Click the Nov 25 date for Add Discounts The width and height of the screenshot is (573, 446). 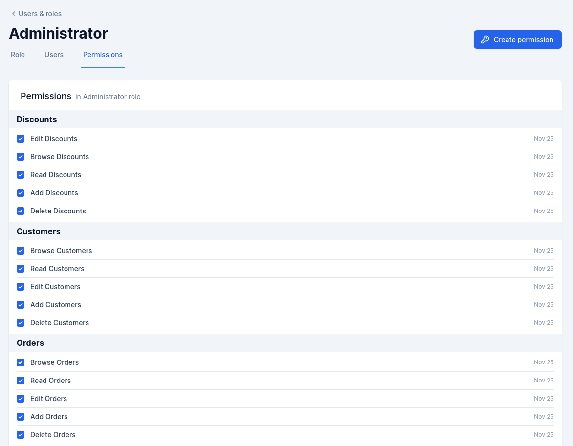[x=544, y=193]
